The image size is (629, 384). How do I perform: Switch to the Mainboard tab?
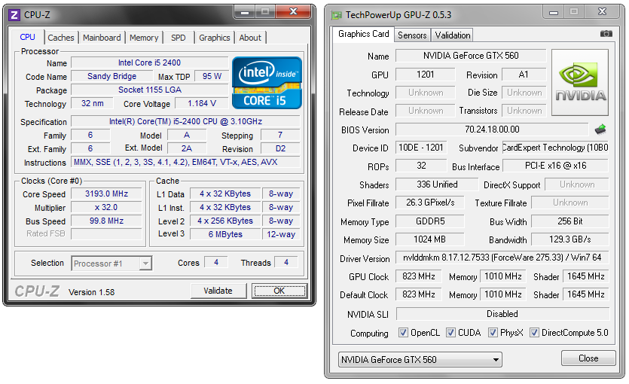(102, 38)
